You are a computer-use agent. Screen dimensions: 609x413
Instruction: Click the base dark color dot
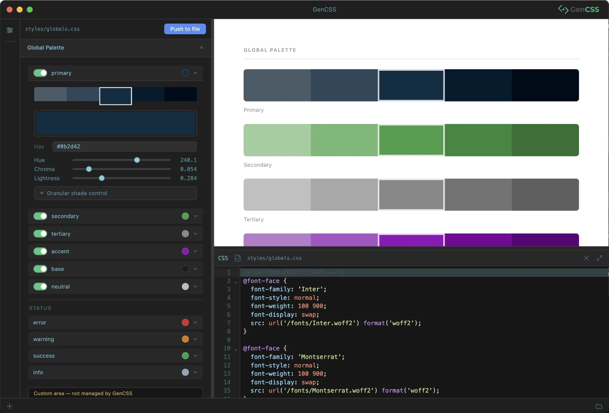(185, 269)
